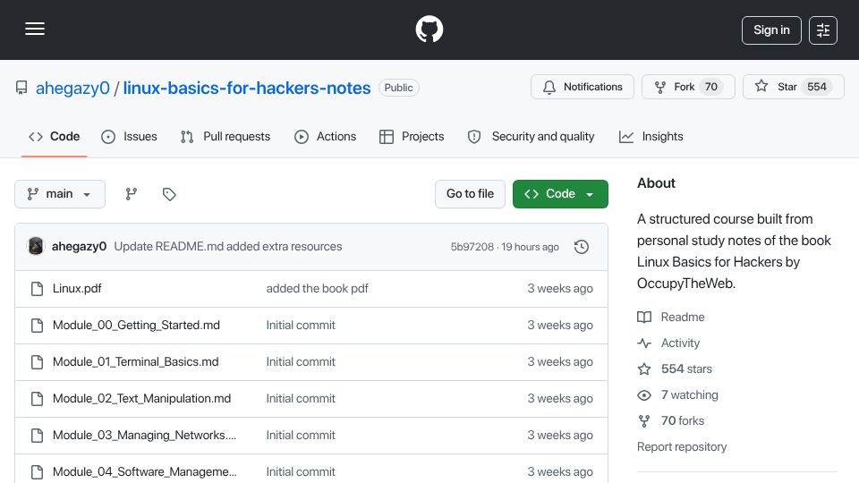Image resolution: width=859 pixels, height=483 pixels.
Task: Expand the green Code dropdown button
Action: [x=560, y=194]
